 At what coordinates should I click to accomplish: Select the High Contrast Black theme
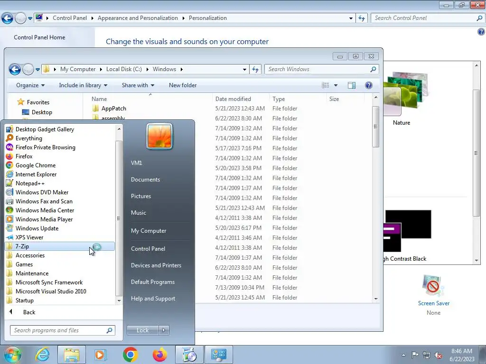(408, 231)
